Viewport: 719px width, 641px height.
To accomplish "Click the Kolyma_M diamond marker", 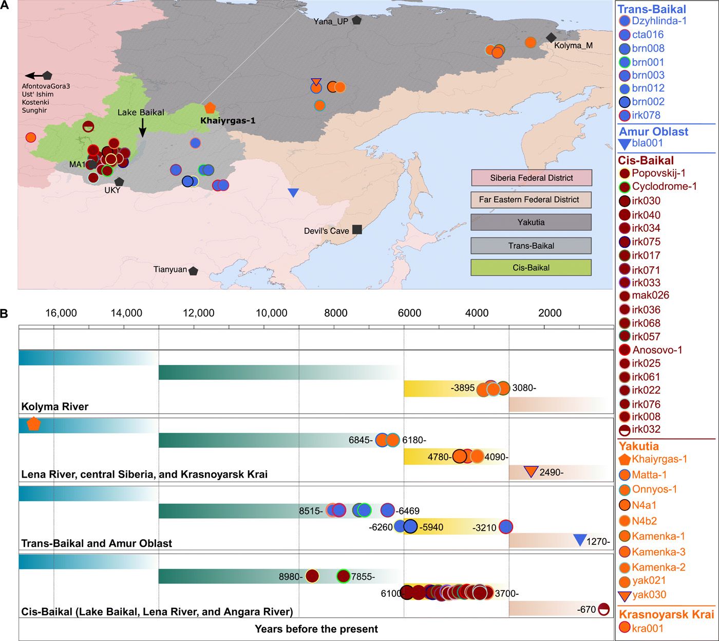I will pyautogui.click(x=551, y=38).
